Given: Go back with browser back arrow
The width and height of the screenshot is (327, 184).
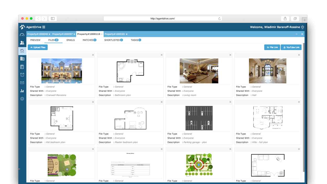Looking at the screenshot, I should click(x=38, y=19).
